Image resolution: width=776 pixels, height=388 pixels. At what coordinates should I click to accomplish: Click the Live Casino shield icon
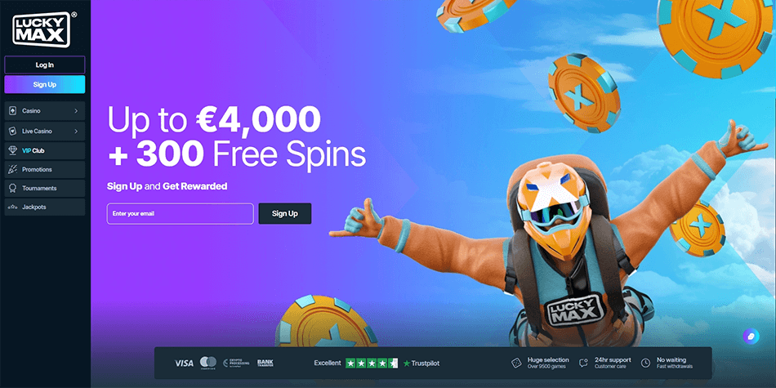pyautogui.click(x=12, y=132)
